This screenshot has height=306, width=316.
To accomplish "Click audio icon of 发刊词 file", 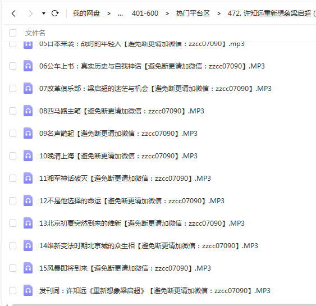I will [28, 290].
